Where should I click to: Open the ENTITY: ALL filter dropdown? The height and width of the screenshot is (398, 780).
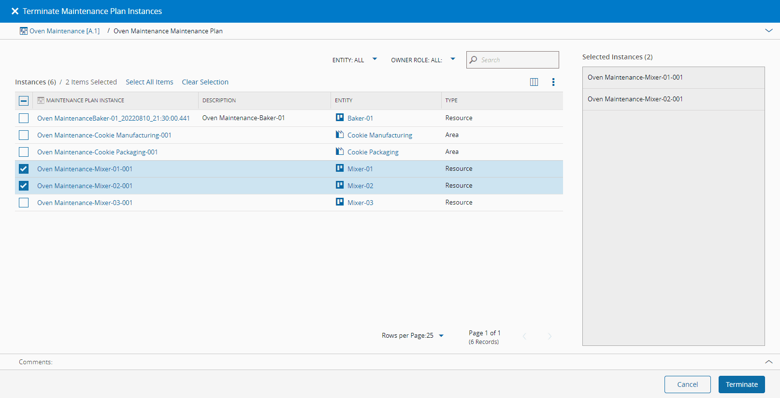point(375,59)
